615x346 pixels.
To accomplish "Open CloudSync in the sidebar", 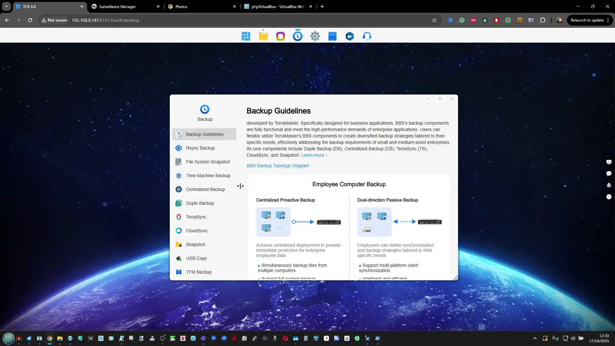I will coord(197,231).
